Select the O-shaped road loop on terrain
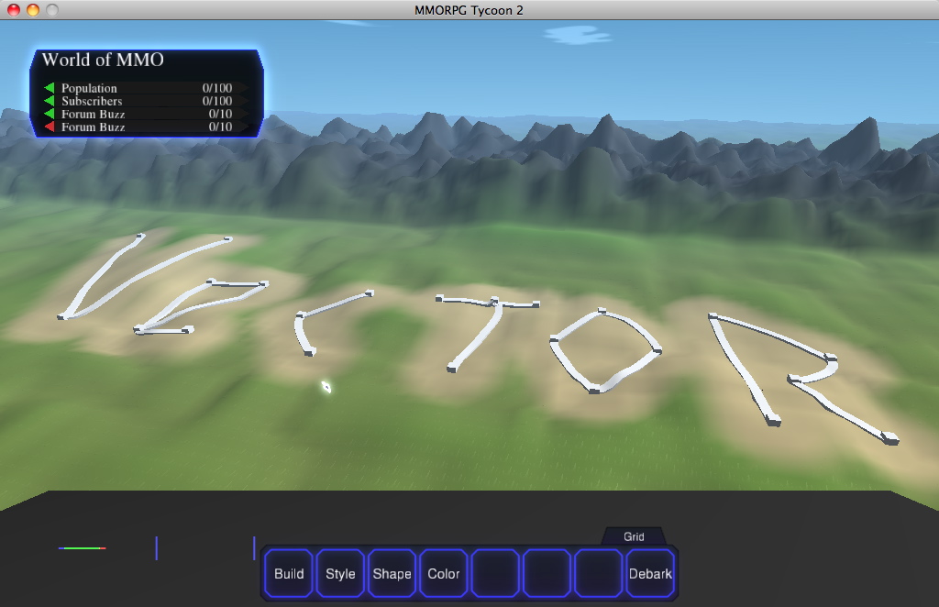 click(x=605, y=351)
